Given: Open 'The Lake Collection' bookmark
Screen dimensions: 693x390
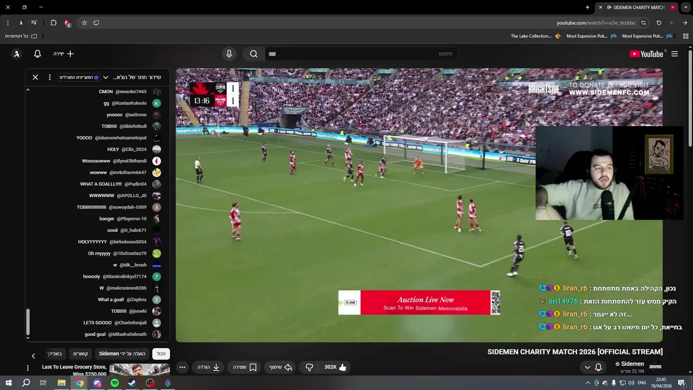Looking at the screenshot, I should 535,36.
